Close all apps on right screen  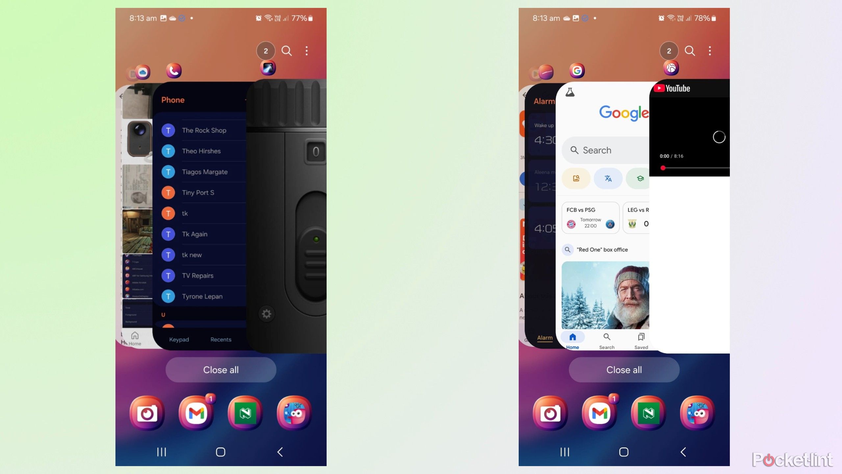point(624,370)
